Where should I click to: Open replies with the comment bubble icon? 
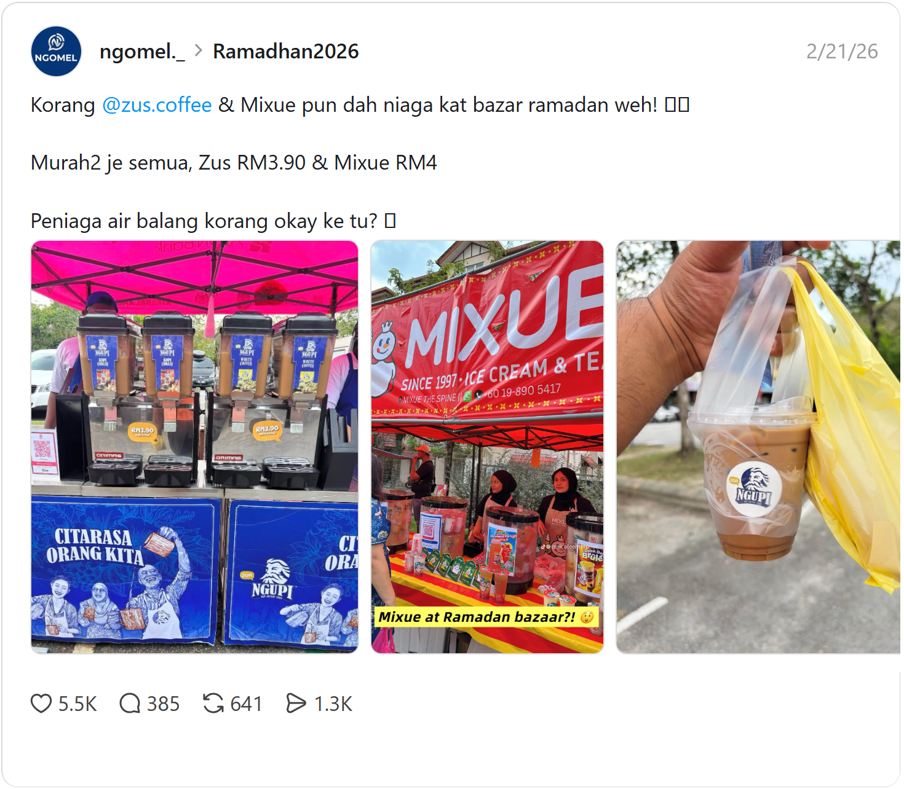pyautogui.click(x=130, y=703)
